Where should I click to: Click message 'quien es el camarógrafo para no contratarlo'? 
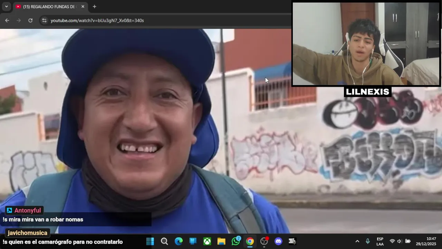pyautogui.click(x=65, y=242)
